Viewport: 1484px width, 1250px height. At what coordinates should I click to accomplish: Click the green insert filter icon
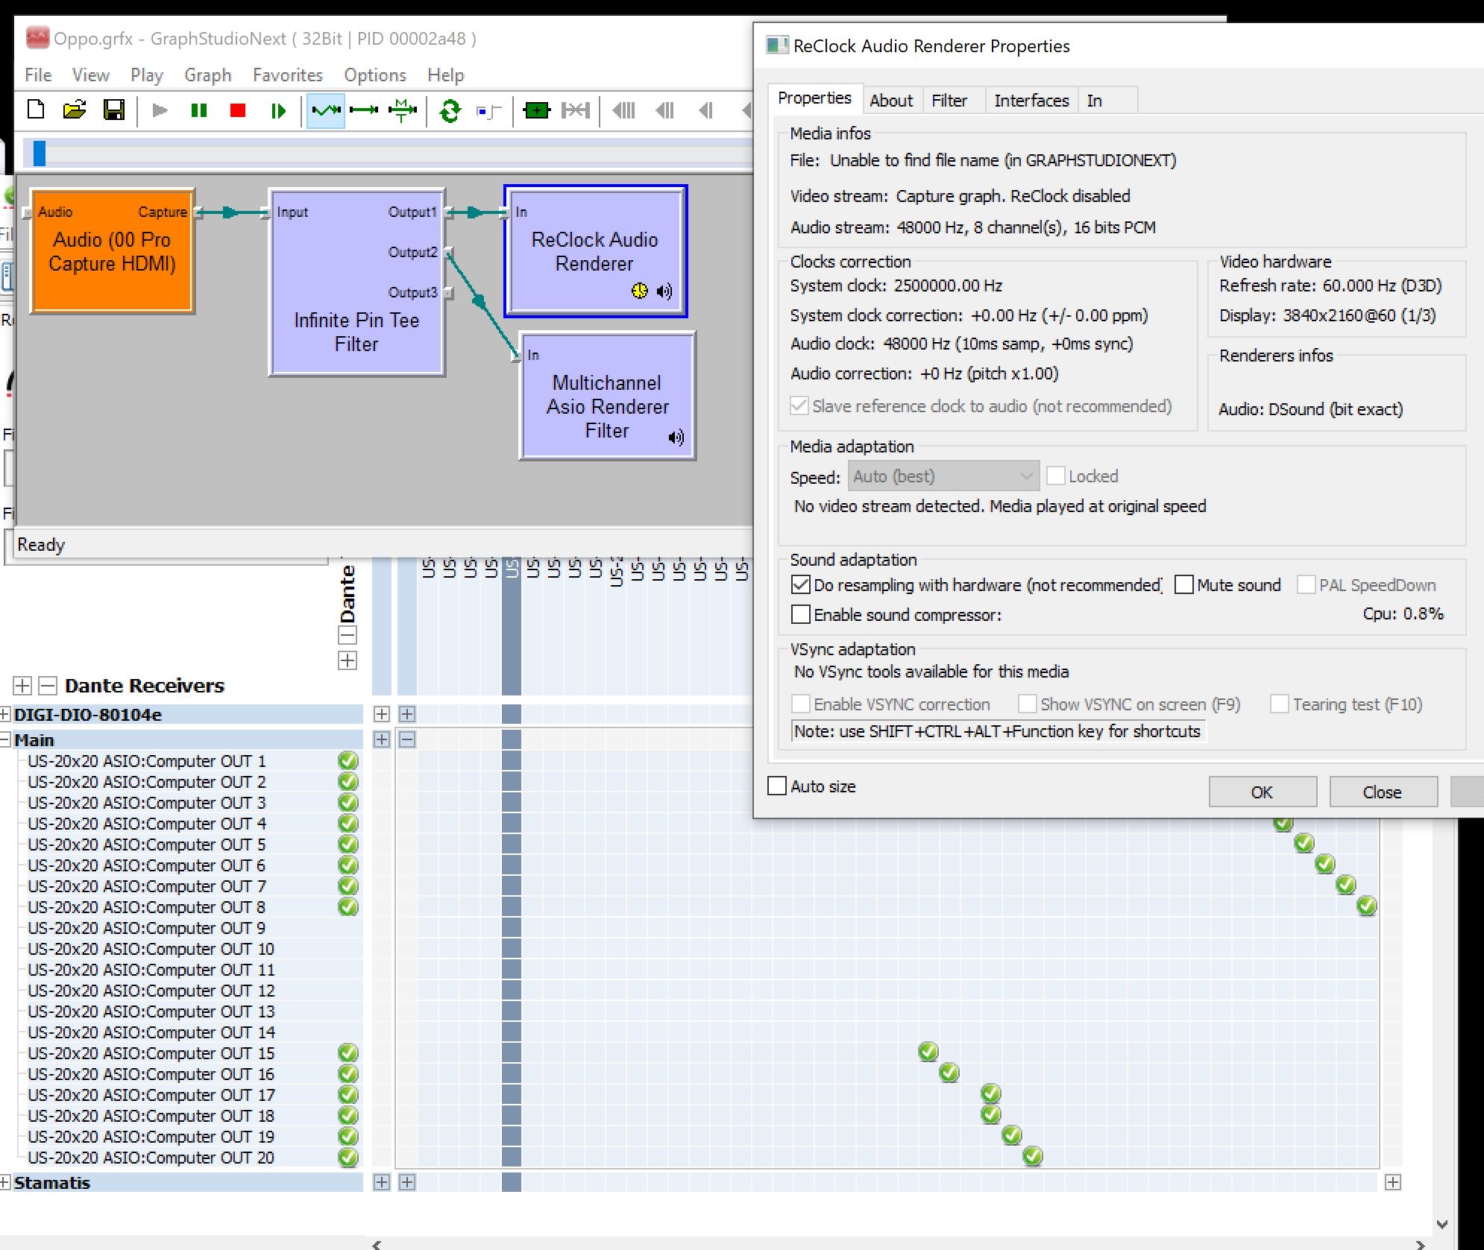[x=536, y=111]
